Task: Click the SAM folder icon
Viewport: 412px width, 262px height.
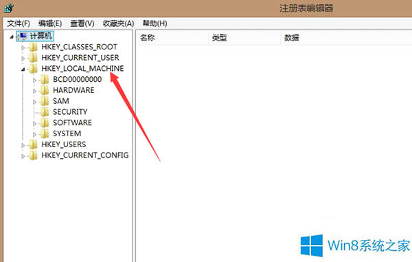Action: 45,101
